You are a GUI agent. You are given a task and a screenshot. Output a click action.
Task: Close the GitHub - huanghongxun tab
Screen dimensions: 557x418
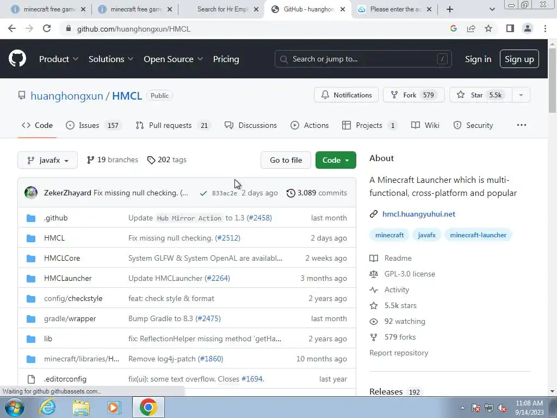pos(343,10)
